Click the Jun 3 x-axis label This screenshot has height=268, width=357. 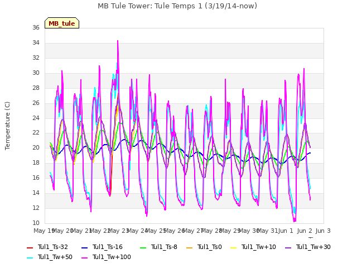[323, 231]
